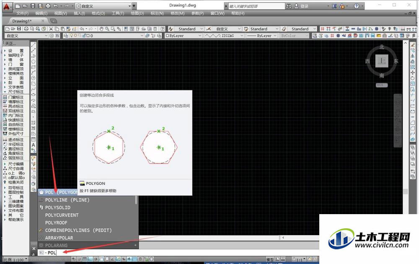Select the Spline tool in draw toolbar
Viewport: 419px width, 264px height.
point(34,89)
